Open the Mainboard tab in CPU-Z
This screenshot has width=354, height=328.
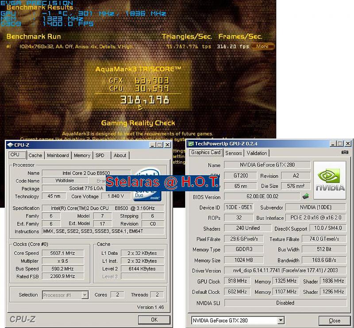[58, 156]
